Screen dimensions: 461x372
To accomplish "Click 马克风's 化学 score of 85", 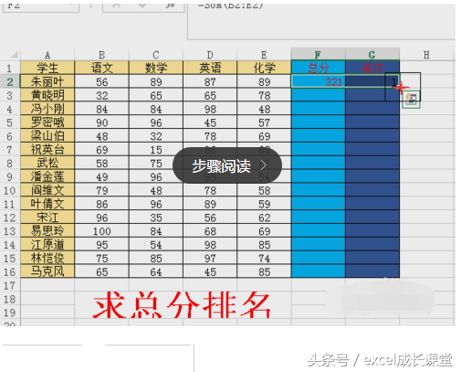I will 264,271.
